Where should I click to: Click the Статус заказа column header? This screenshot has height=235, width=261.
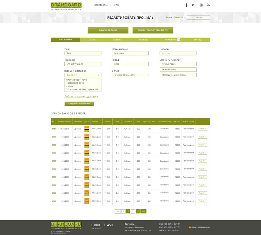[188, 121]
